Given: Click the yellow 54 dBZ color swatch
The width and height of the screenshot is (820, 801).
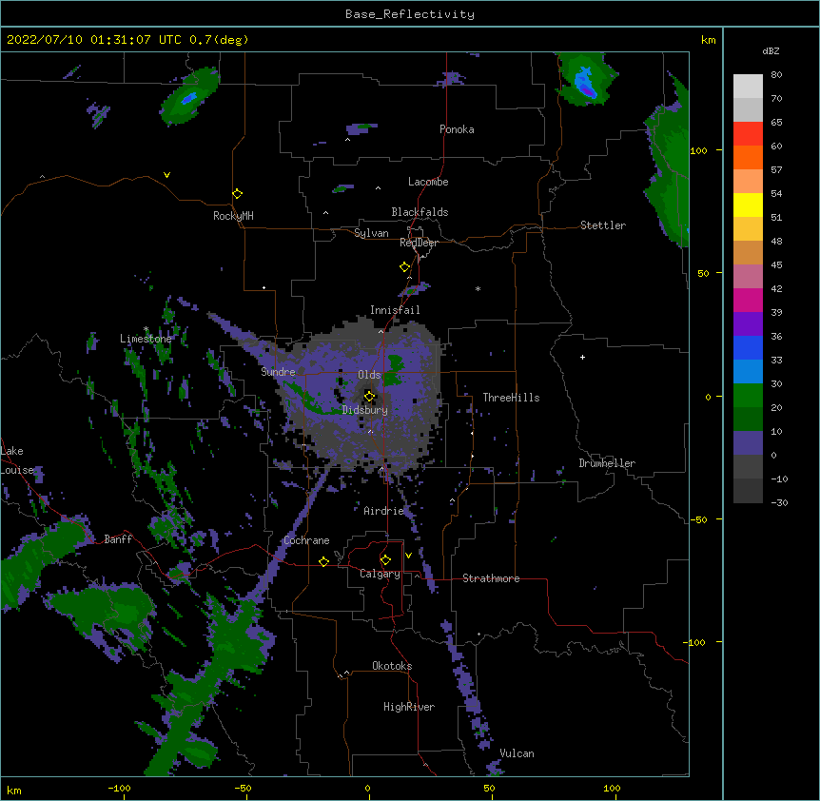Looking at the screenshot, I should [x=748, y=205].
